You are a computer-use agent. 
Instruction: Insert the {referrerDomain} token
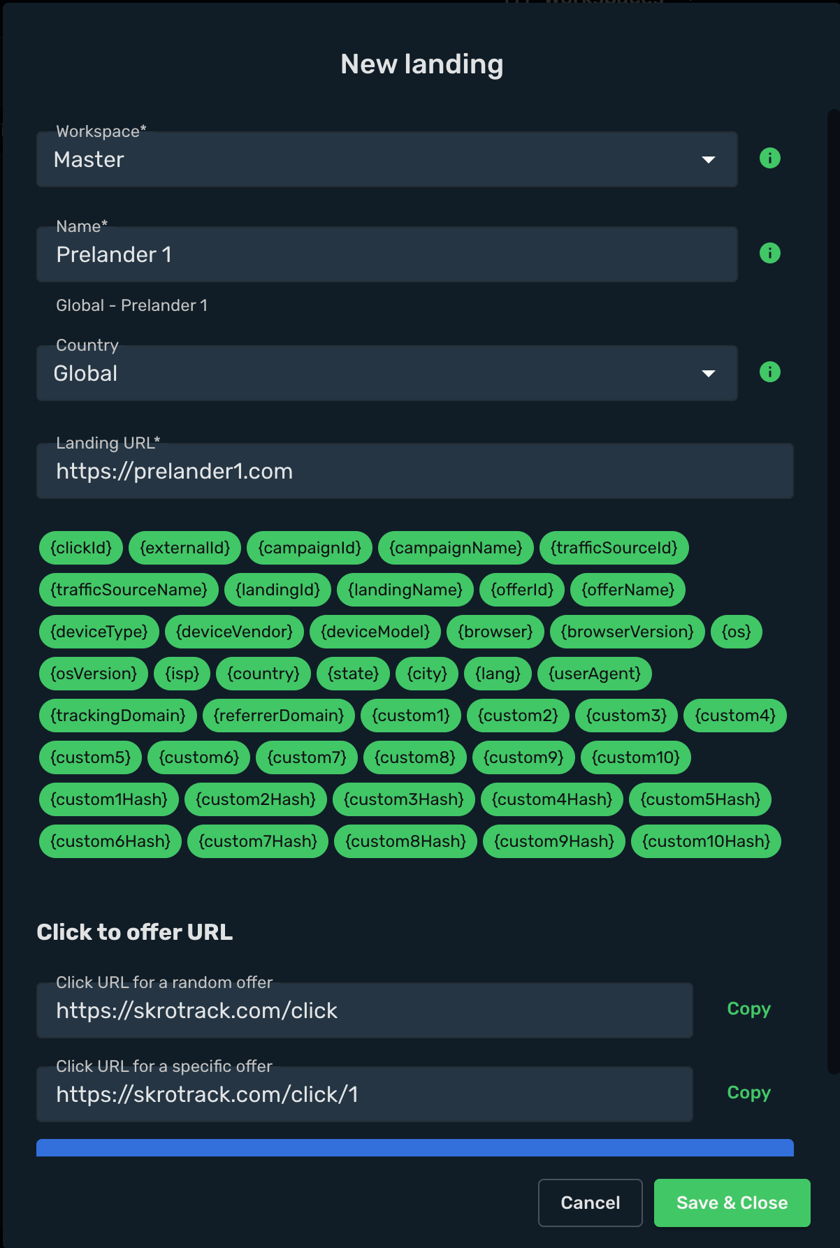pyautogui.click(x=279, y=716)
